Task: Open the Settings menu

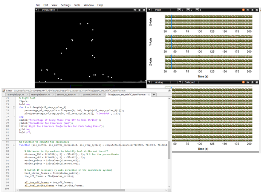Action: click(x=66, y=5)
